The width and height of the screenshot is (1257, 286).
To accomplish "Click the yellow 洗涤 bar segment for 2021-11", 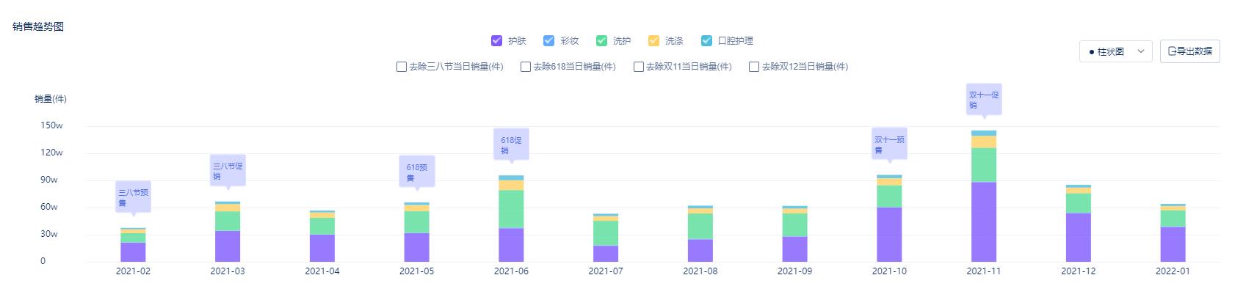I will pyautogui.click(x=984, y=142).
